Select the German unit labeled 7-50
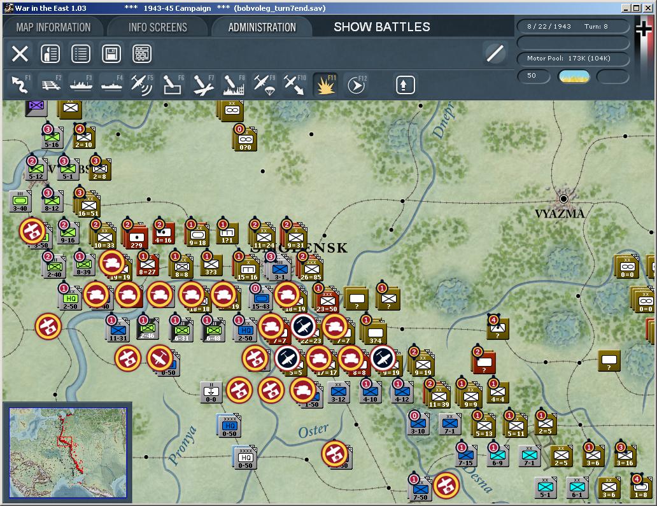This screenshot has width=657, height=506. pyautogui.click(x=420, y=490)
